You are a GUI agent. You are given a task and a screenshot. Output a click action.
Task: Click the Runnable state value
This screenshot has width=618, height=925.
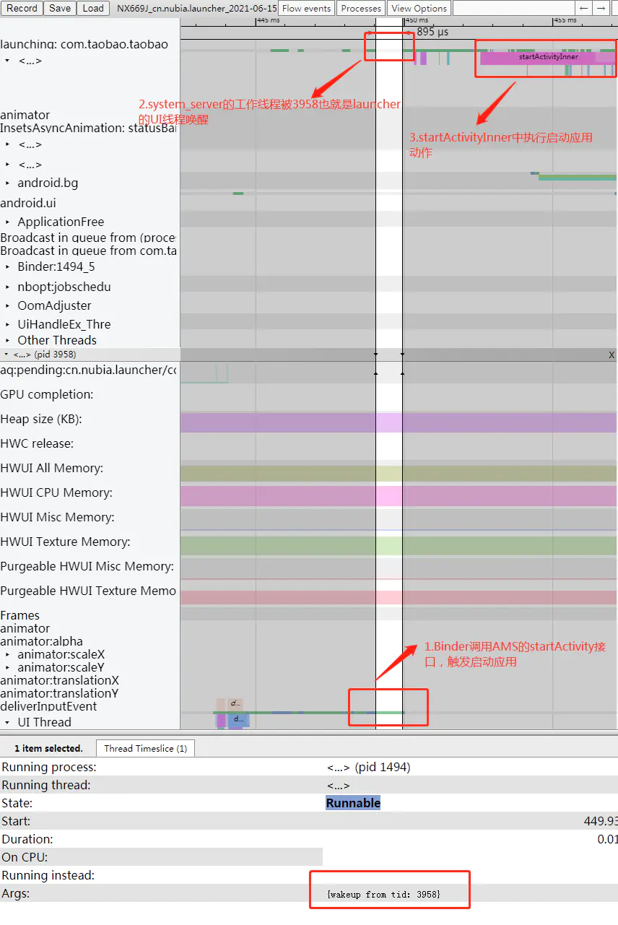353,803
